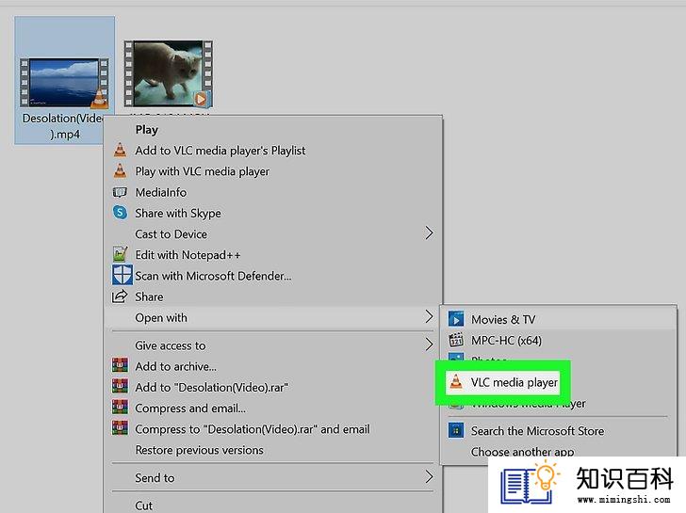Click the MPC-HC app icon
The height and width of the screenshot is (513, 686).
coord(456,340)
